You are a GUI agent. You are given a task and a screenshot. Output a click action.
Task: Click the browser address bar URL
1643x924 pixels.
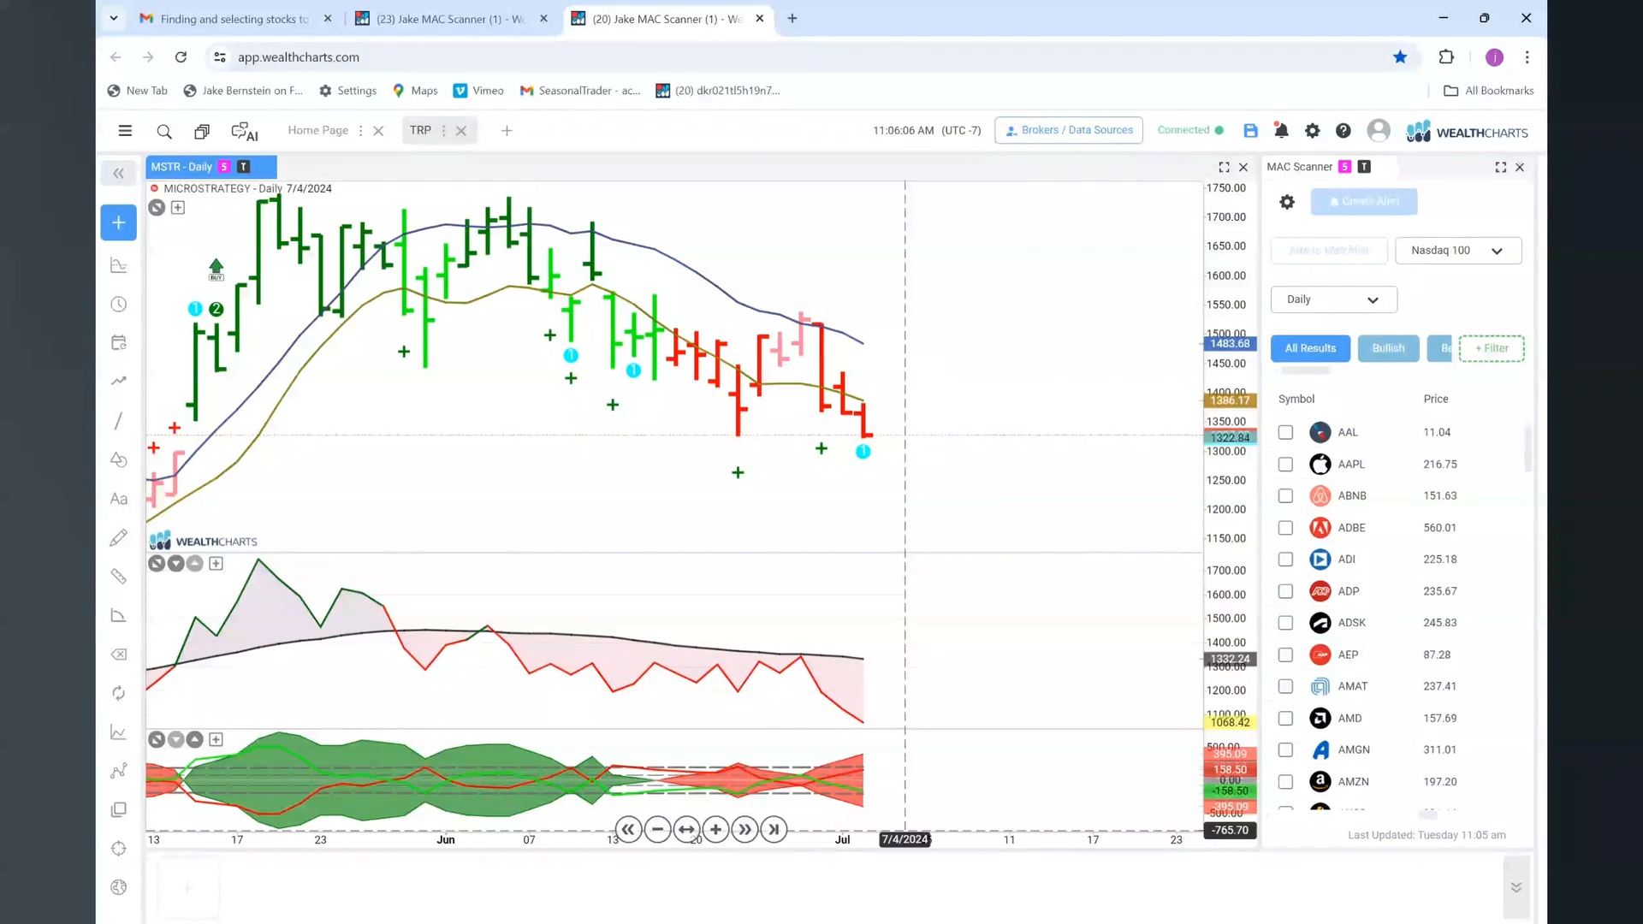[299, 57]
